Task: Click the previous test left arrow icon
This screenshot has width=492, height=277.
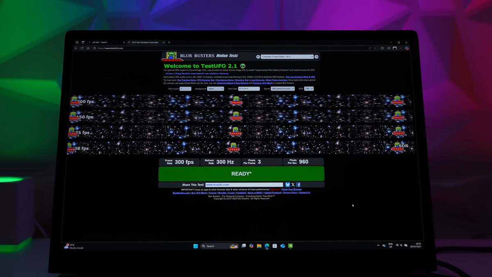Action: [258, 57]
